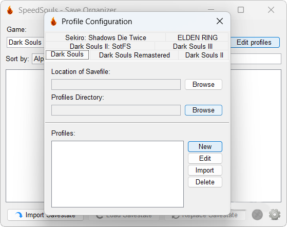Browse for the profiles directory
The width and height of the screenshot is (287, 227).
coord(203,110)
